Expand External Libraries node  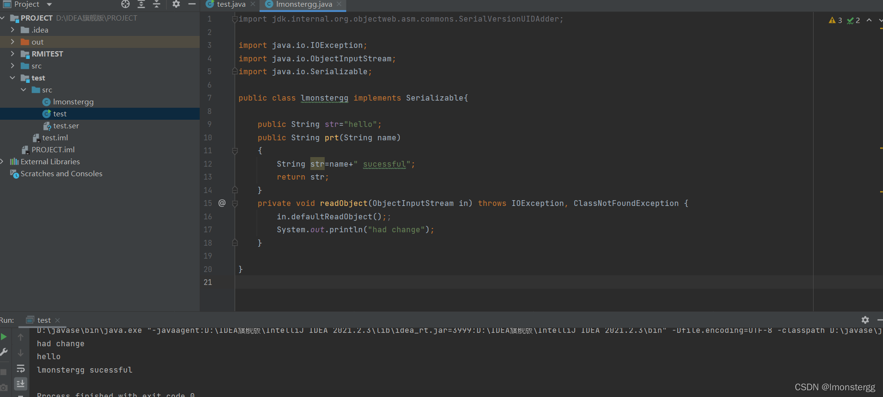coord(2,161)
